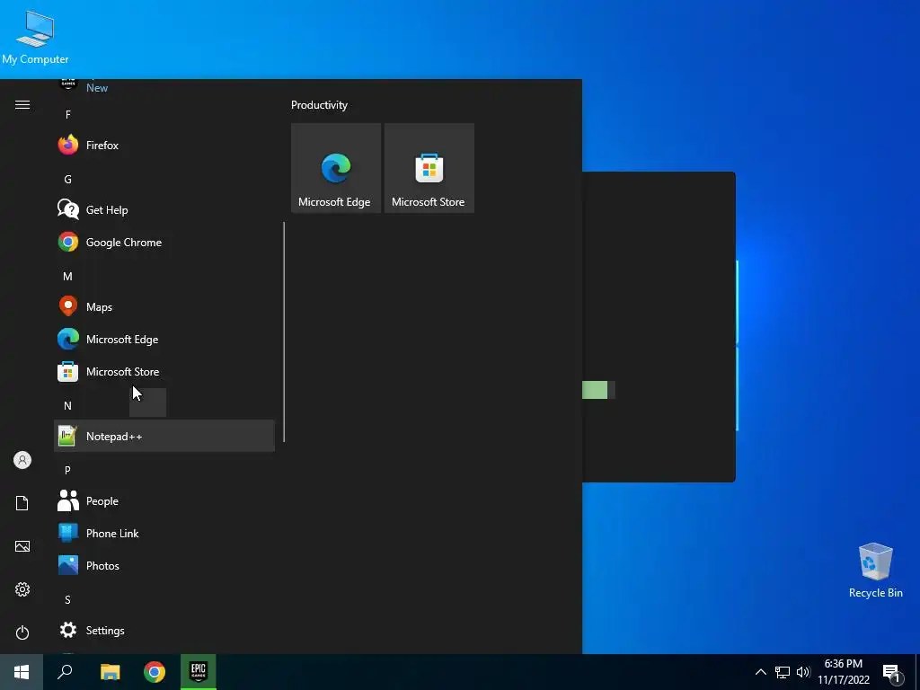Click the letter G group header
This screenshot has height=690, width=920.
(x=68, y=180)
